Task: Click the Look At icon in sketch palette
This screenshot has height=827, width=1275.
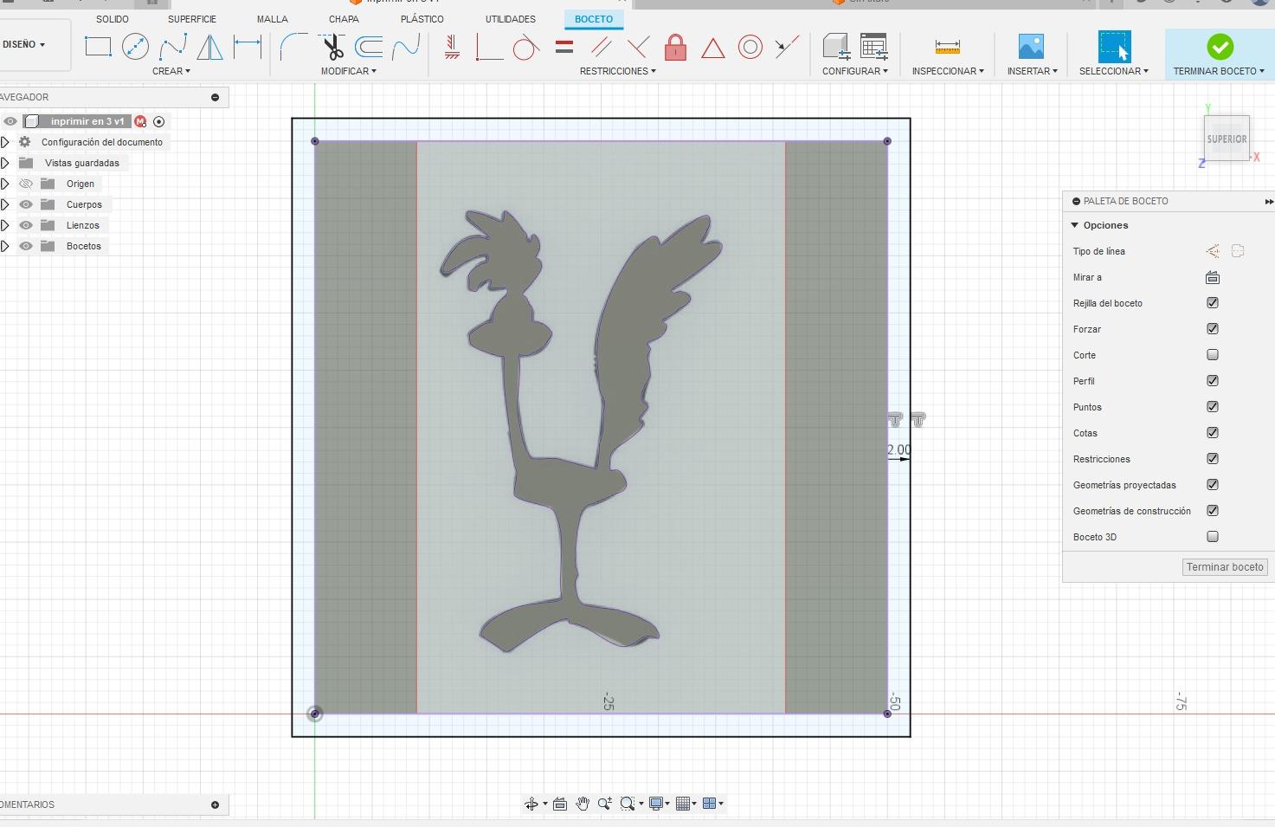Action: (x=1213, y=277)
